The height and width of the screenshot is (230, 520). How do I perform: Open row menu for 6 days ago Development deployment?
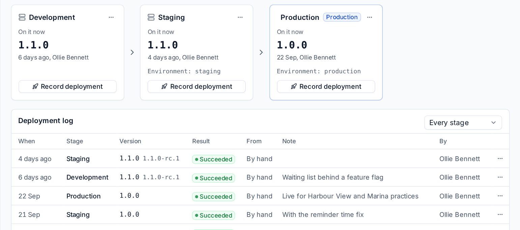pos(500,177)
